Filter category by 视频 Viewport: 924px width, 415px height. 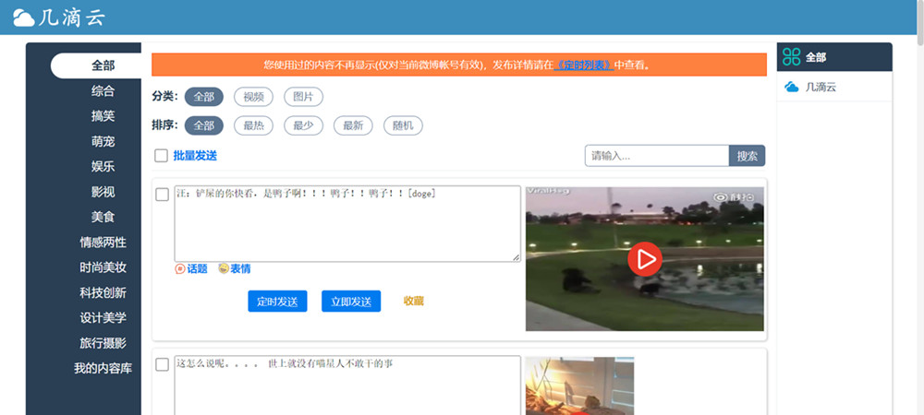(253, 97)
